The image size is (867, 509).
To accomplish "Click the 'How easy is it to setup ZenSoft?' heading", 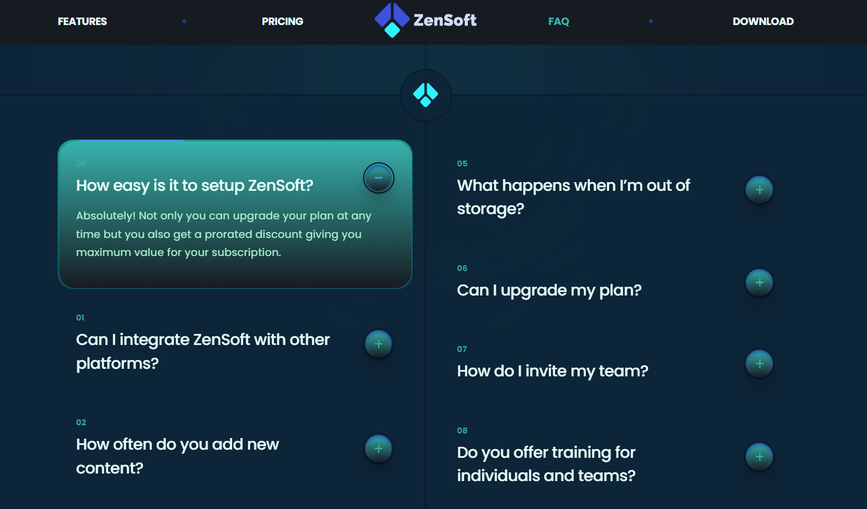I will pyautogui.click(x=194, y=186).
